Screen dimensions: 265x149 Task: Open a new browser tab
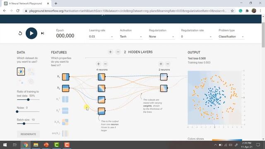pyautogui.click(x=56, y=3)
